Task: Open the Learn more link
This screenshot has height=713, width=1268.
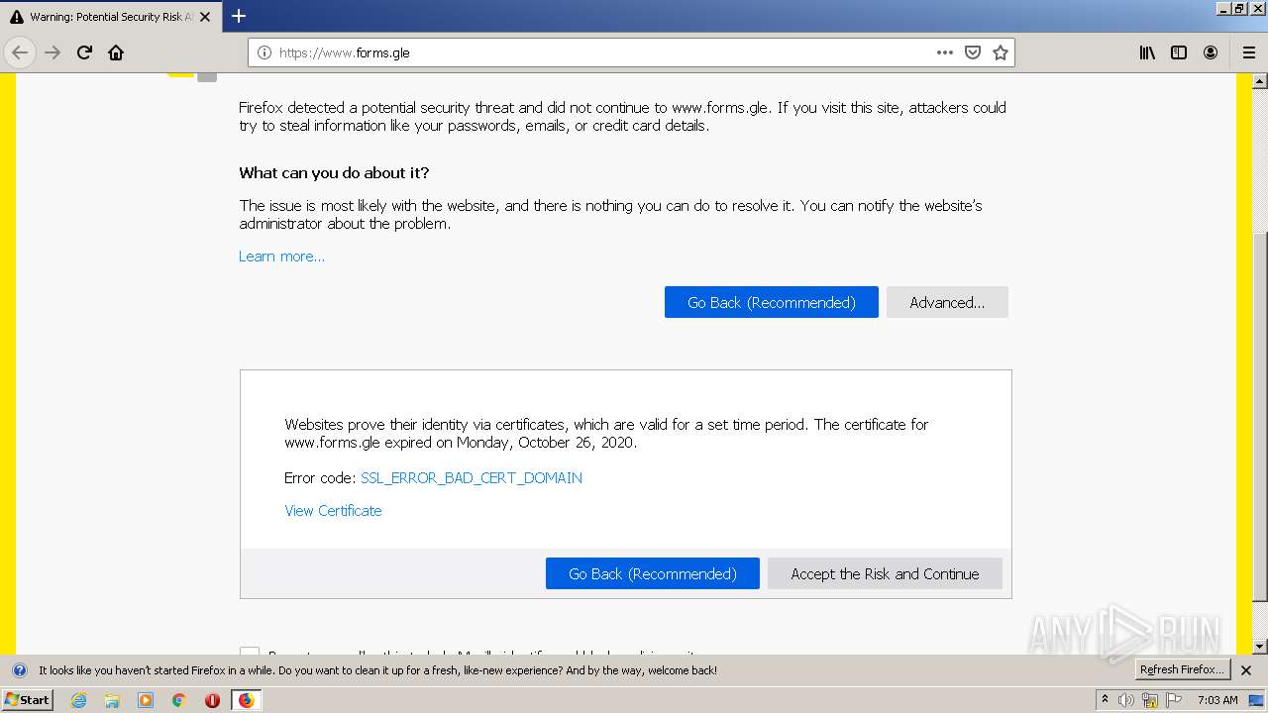Action: click(281, 256)
